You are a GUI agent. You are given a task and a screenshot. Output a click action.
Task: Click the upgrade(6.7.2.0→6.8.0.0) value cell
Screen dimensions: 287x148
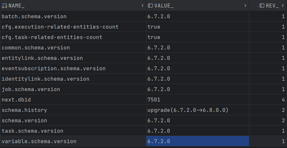click(x=188, y=110)
